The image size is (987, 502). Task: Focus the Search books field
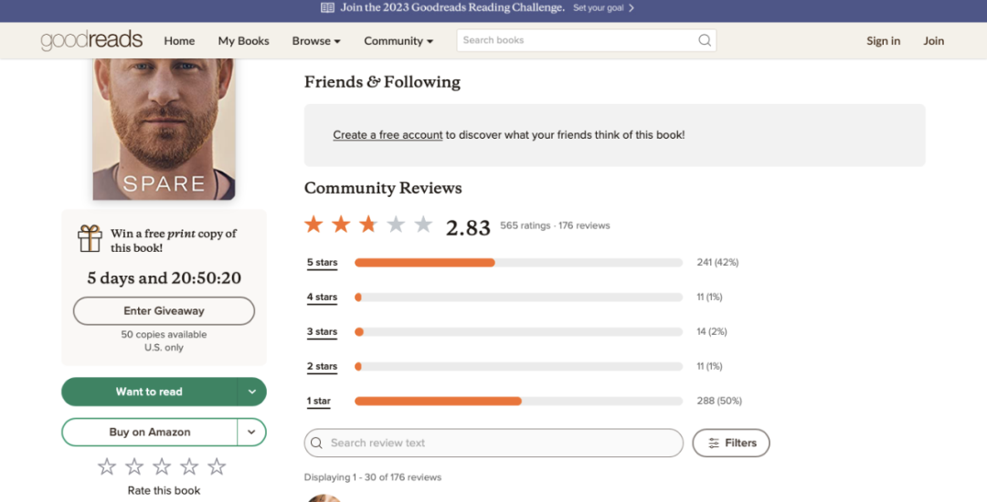point(587,40)
